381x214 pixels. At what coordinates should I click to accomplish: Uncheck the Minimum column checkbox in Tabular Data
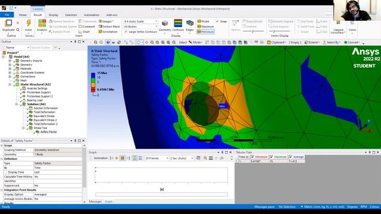tap(252, 157)
